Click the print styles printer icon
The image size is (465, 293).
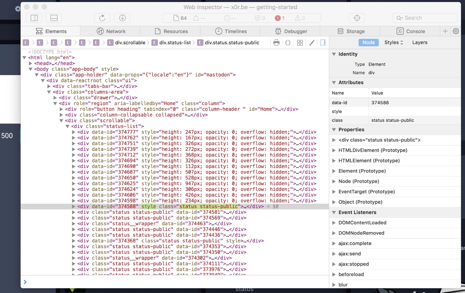(x=276, y=43)
